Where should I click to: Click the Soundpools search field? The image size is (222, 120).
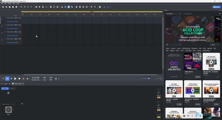[200, 14]
